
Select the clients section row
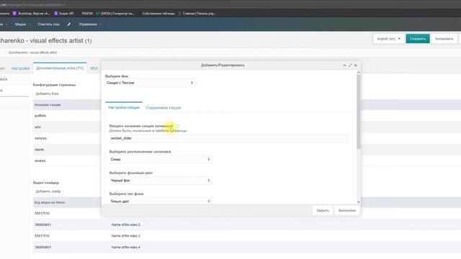[x=67, y=150]
